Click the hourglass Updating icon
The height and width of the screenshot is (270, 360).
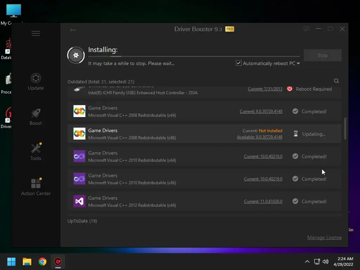point(296,134)
